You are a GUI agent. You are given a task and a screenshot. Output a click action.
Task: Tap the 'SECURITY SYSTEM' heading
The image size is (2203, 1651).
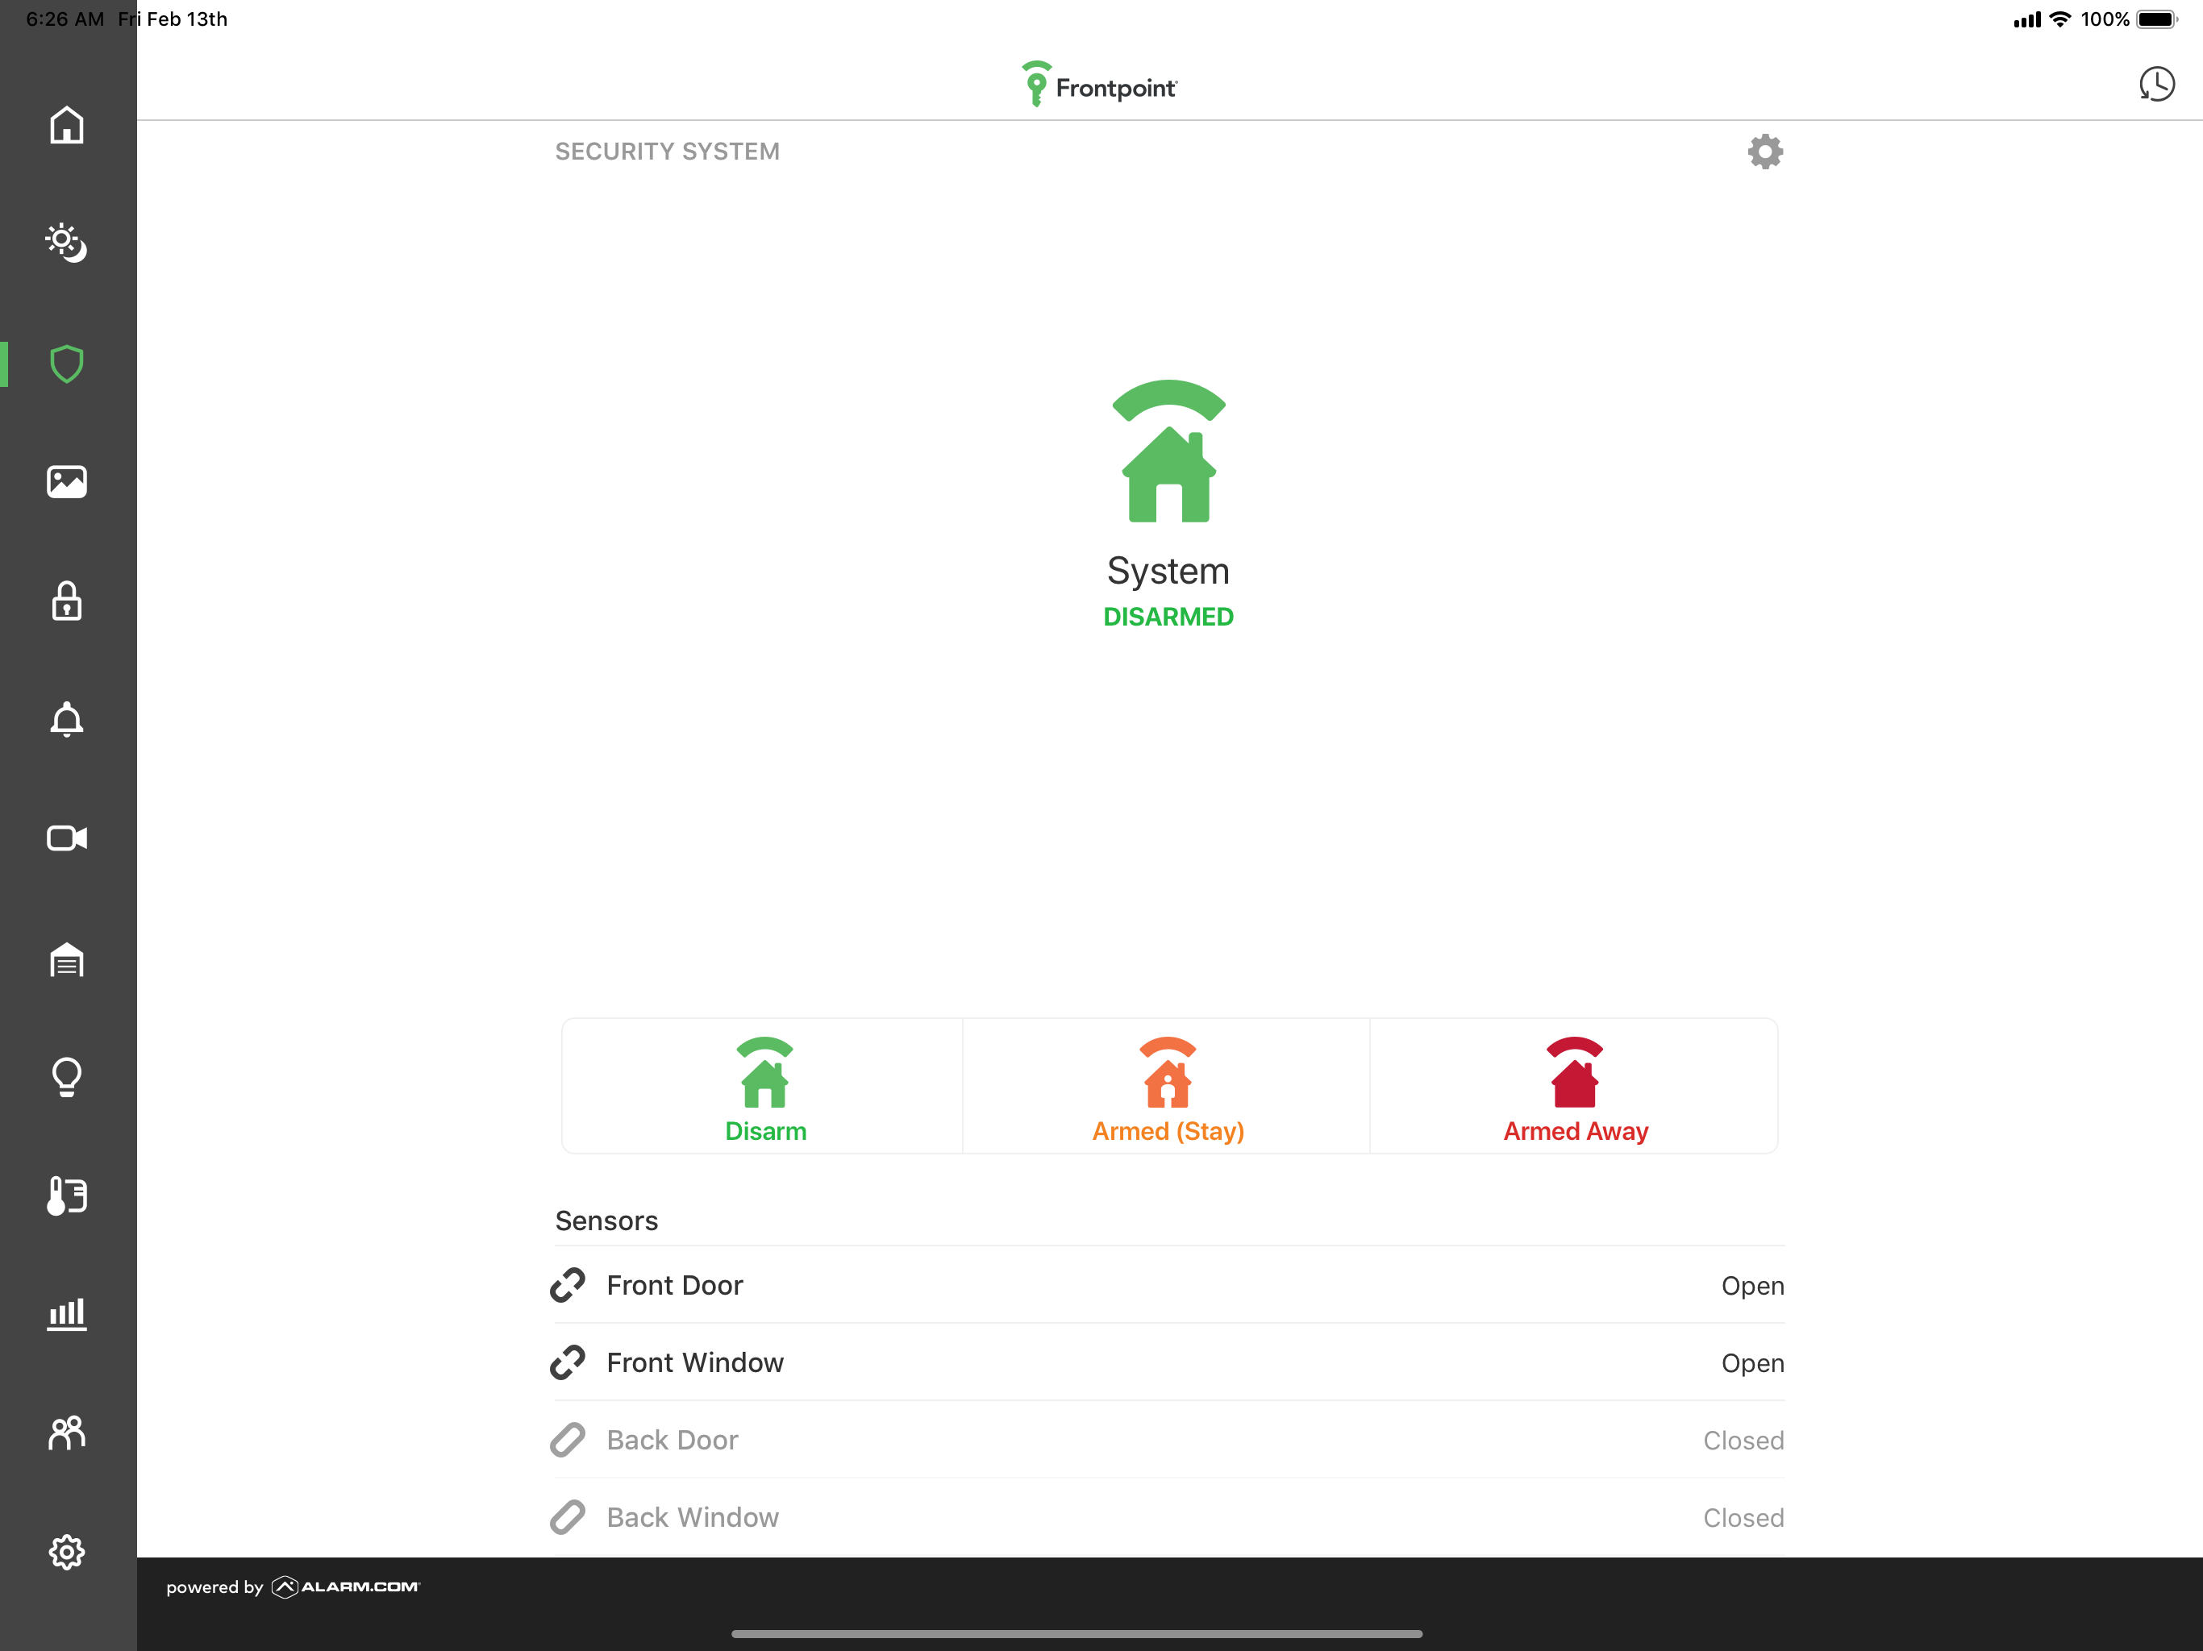(x=668, y=152)
